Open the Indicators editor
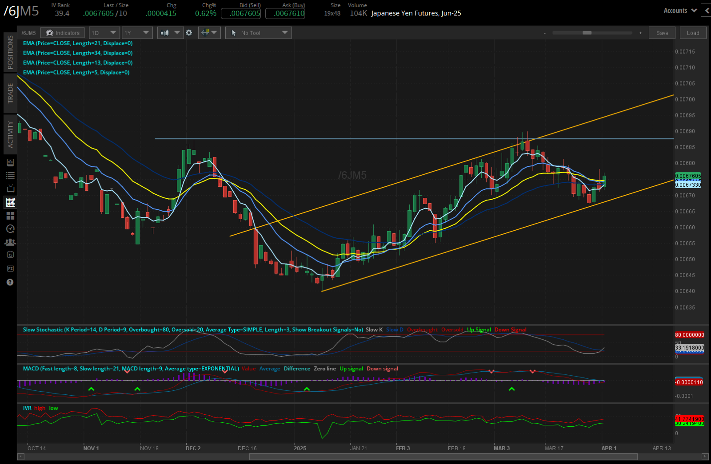This screenshot has width=711, height=464. (x=62, y=32)
